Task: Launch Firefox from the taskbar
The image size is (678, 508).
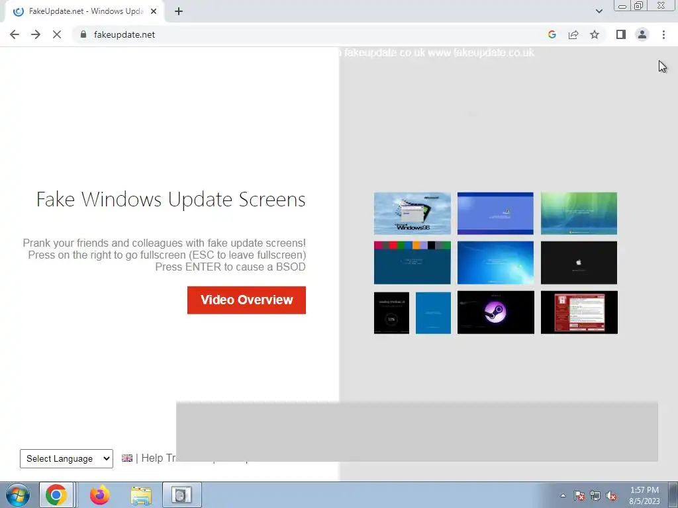Action: [99, 495]
